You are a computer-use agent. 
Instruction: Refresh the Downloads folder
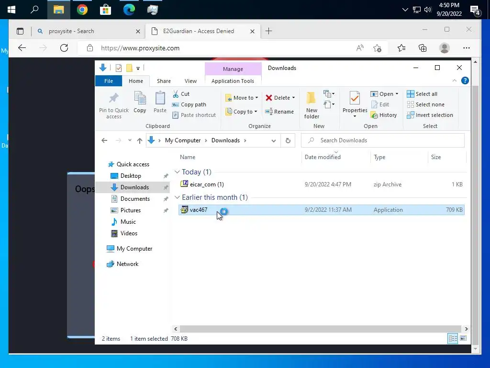pos(288,140)
